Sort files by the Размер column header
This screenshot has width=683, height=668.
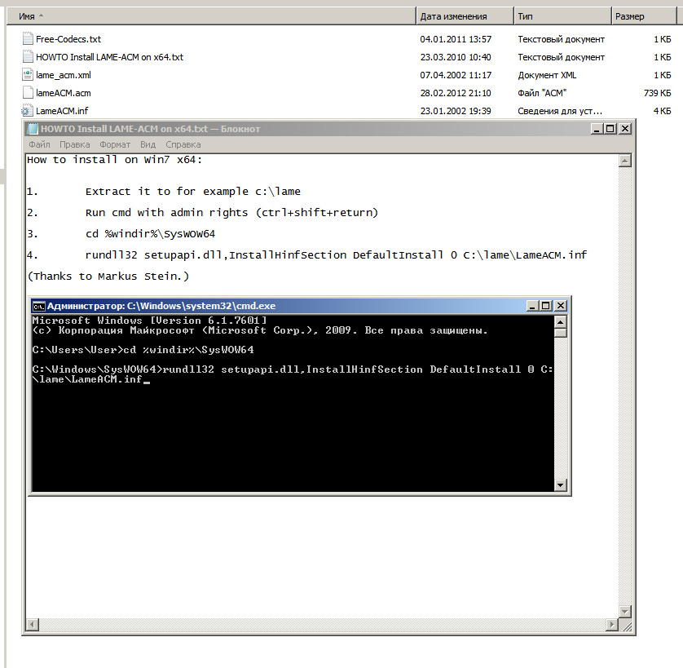643,16
